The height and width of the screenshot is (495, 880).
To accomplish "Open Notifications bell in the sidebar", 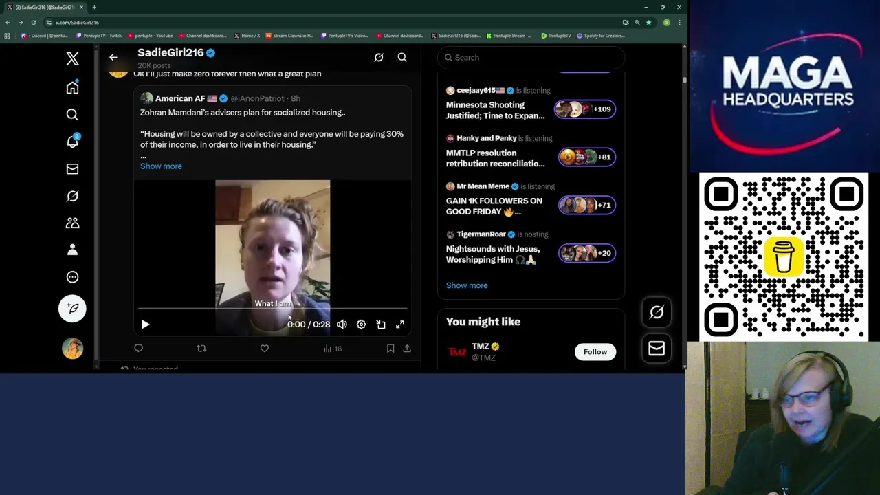I will point(72,141).
